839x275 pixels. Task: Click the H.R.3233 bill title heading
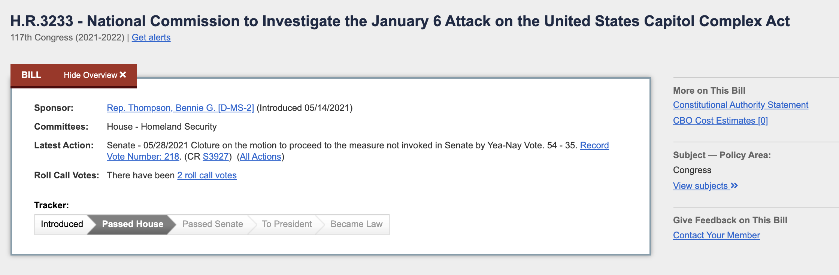(x=400, y=21)
